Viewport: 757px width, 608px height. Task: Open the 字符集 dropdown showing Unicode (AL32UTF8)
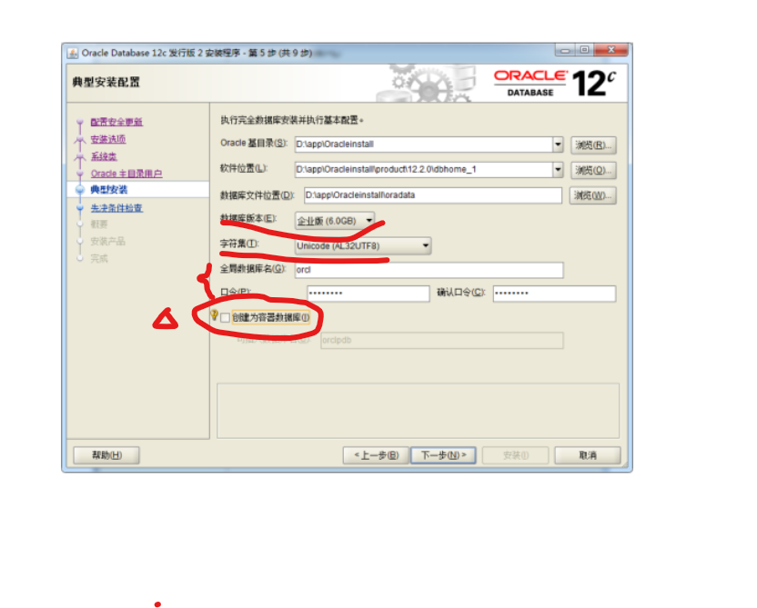tap(424, 245)
